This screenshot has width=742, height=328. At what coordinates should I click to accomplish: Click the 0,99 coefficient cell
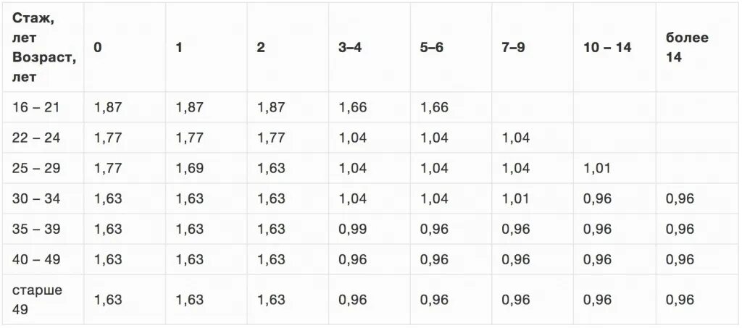(x=353, y=230)
